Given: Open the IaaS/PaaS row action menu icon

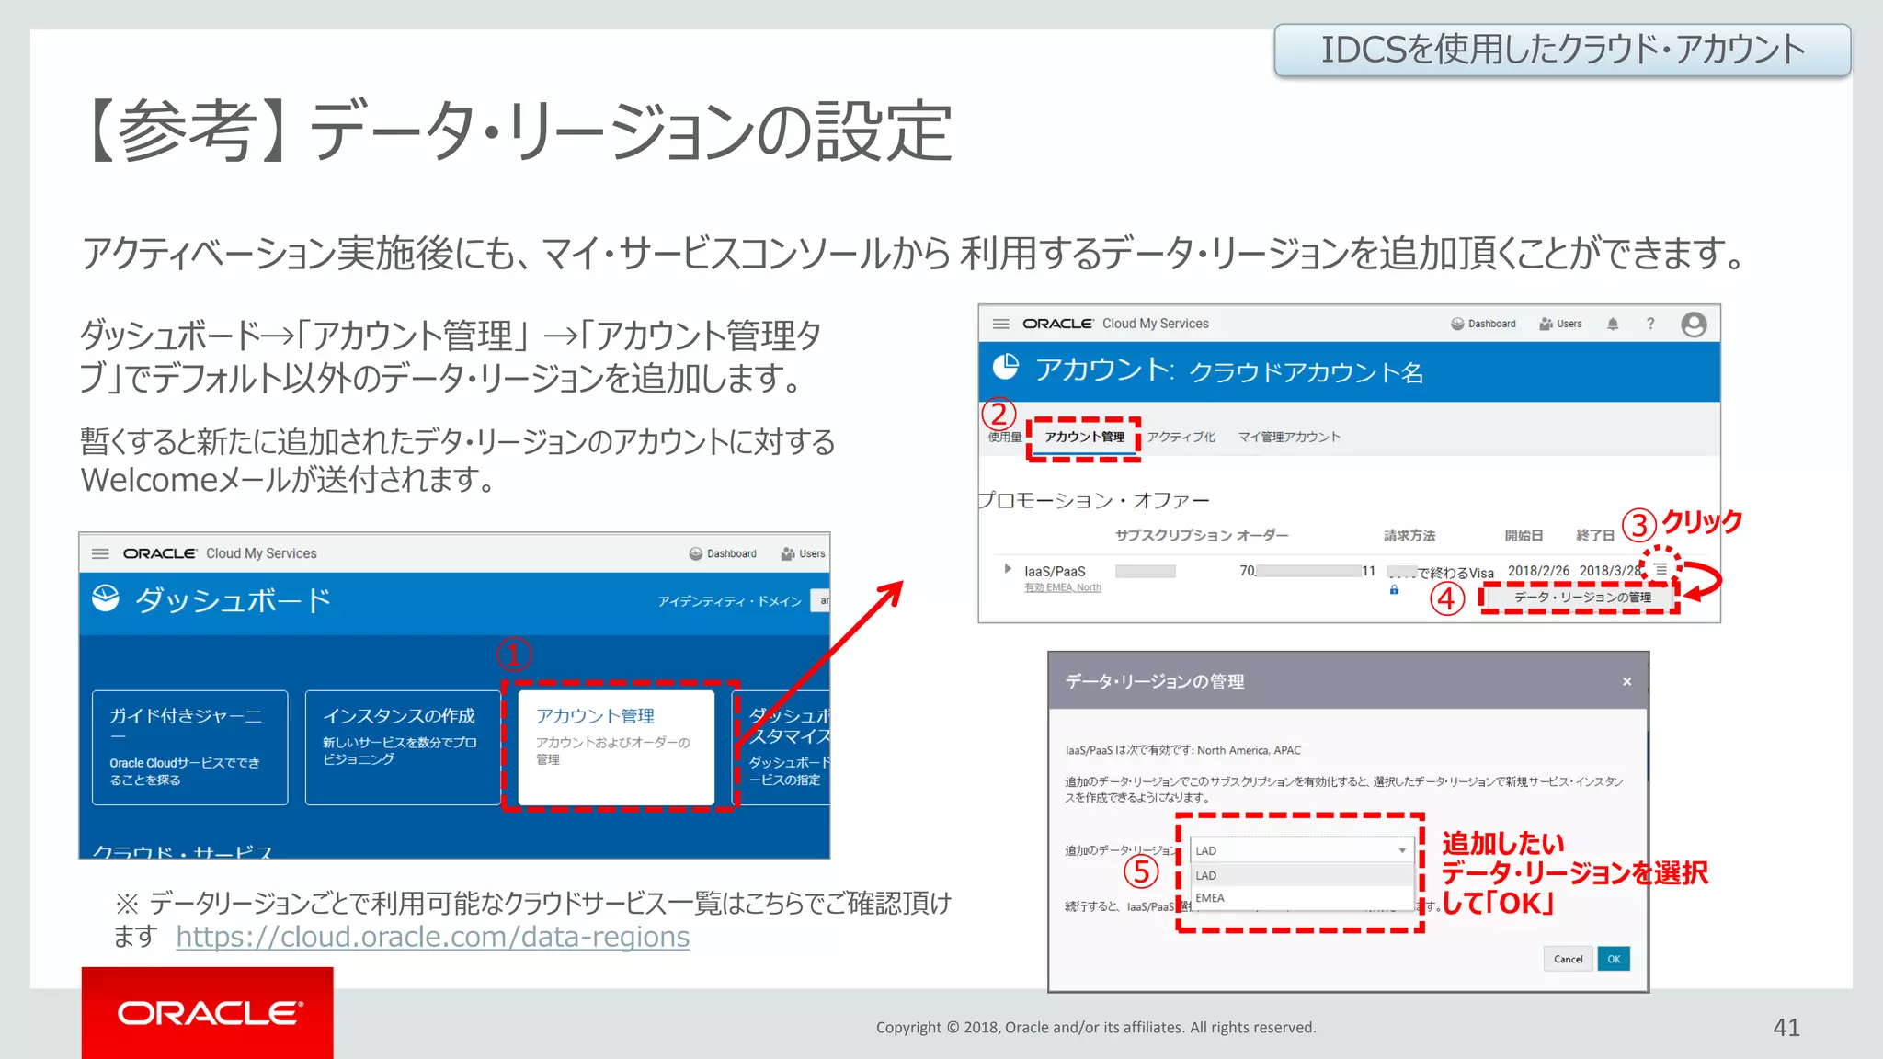Looking at the screenshot, I should click(1660, 569).
